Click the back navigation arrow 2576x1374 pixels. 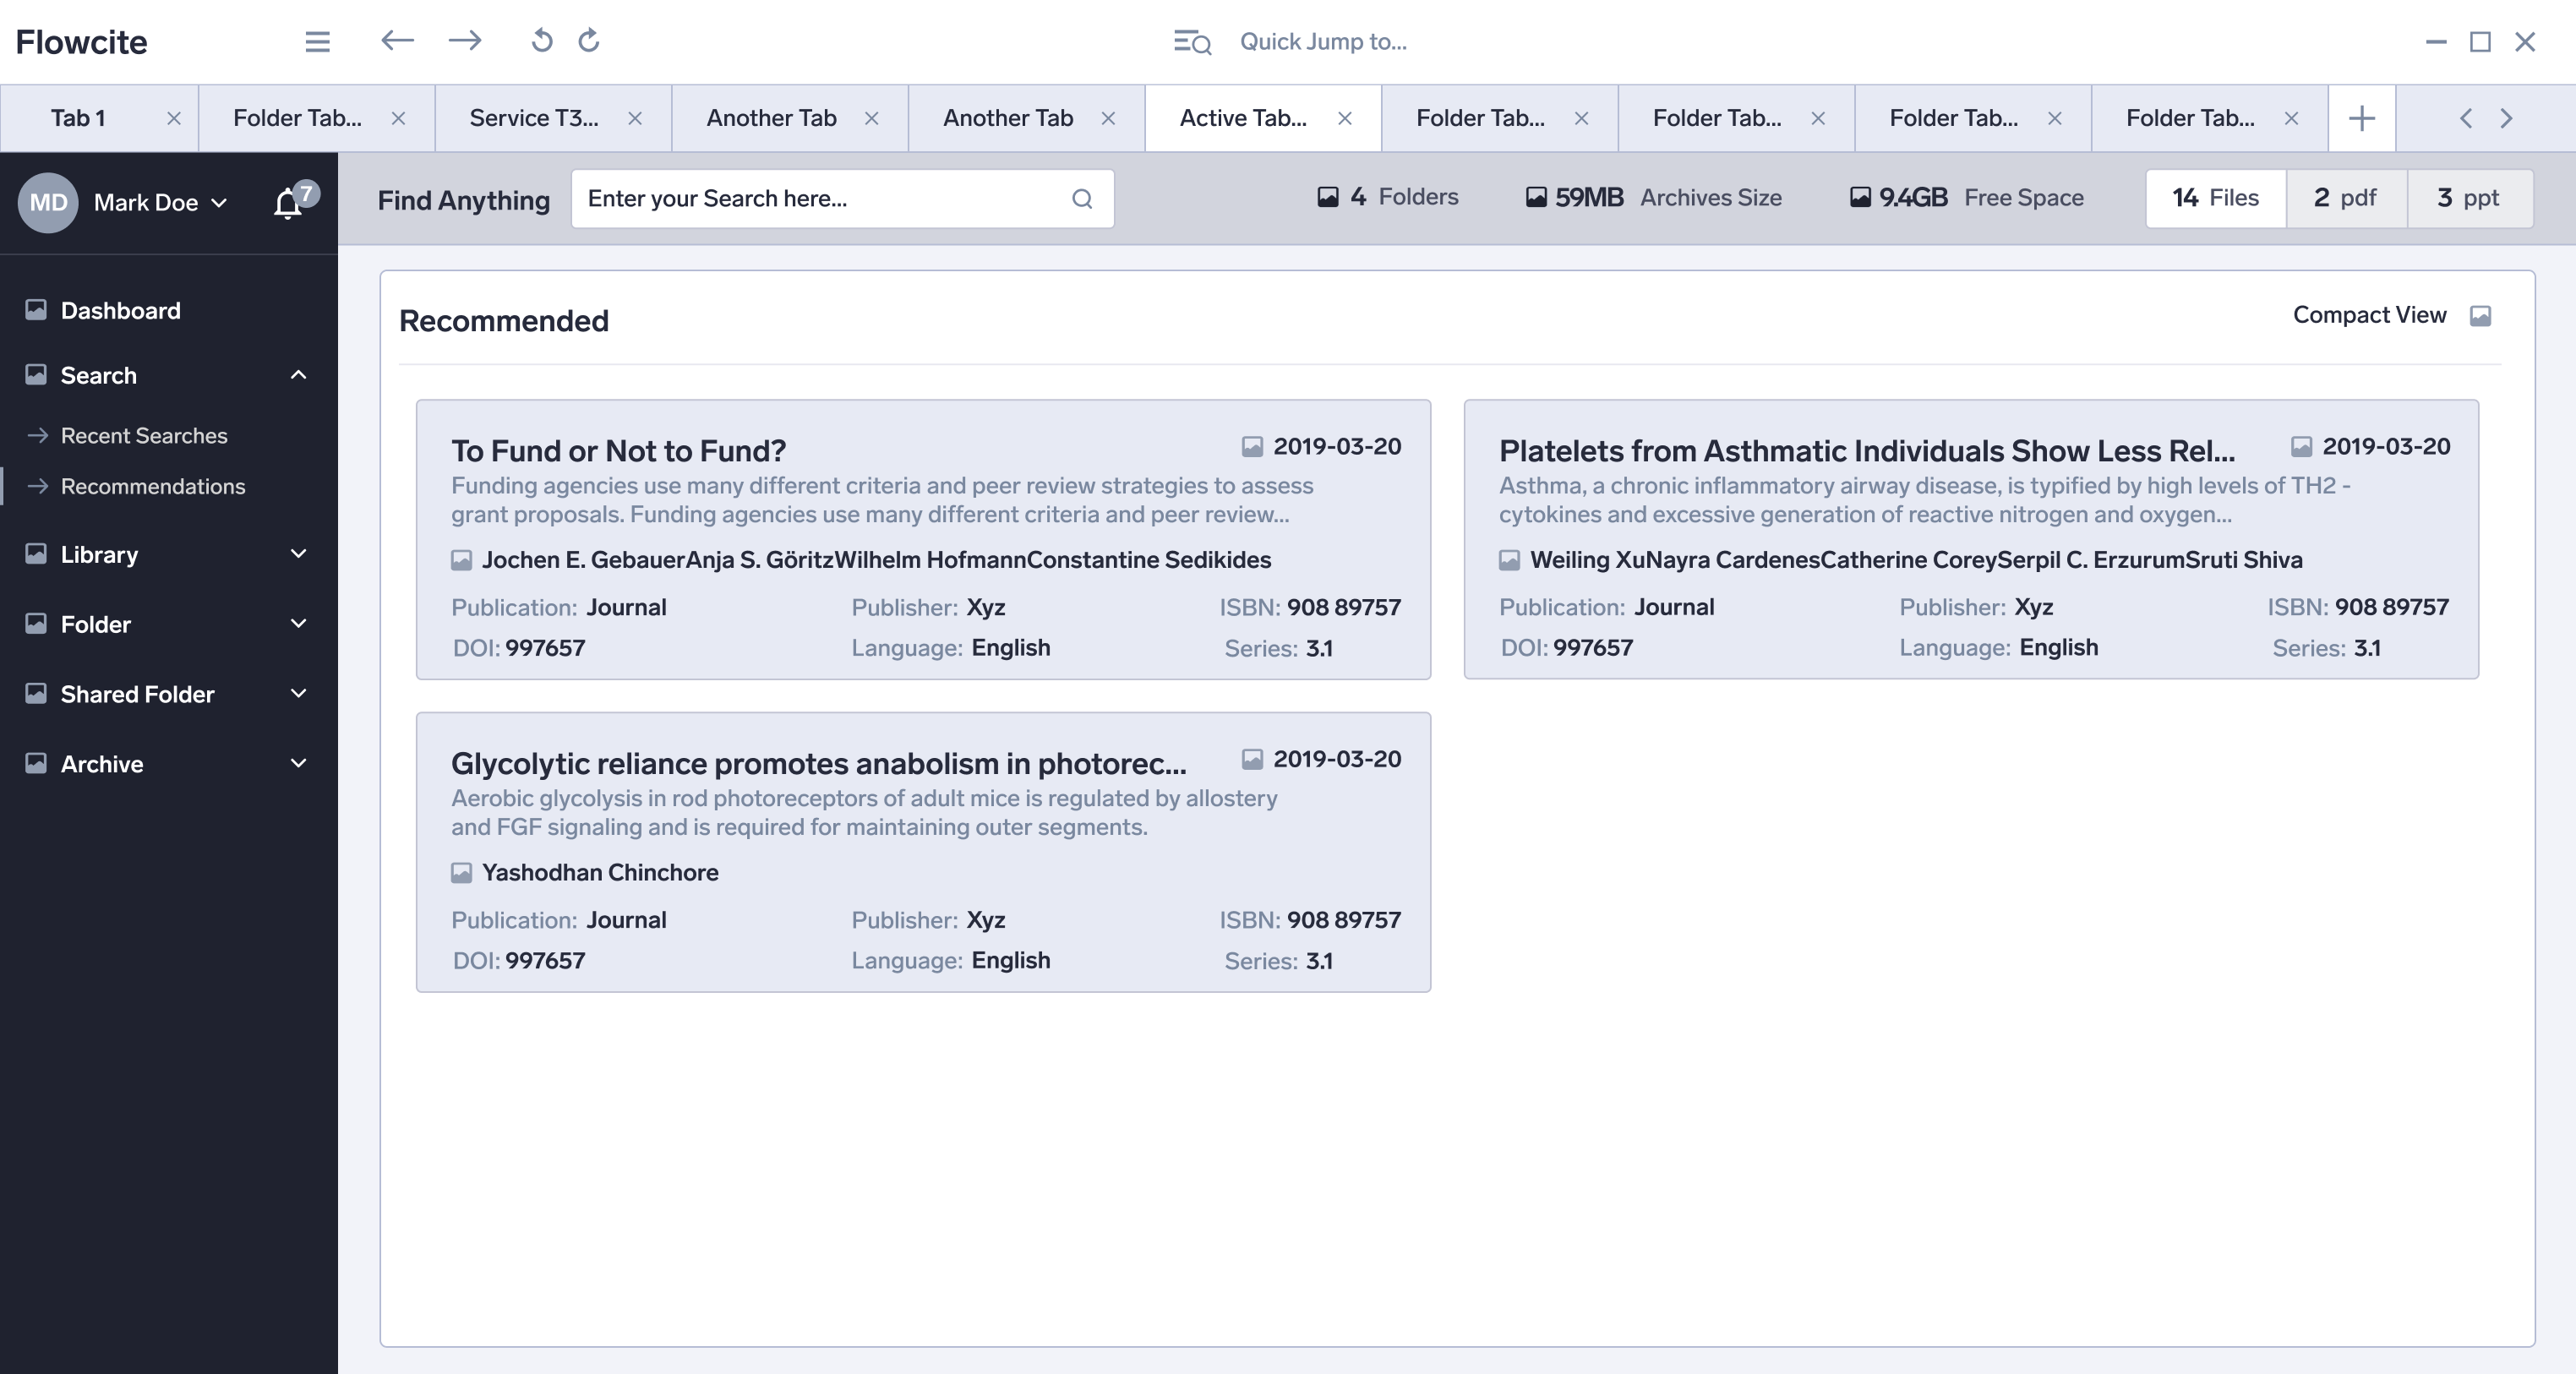point(397,41)
